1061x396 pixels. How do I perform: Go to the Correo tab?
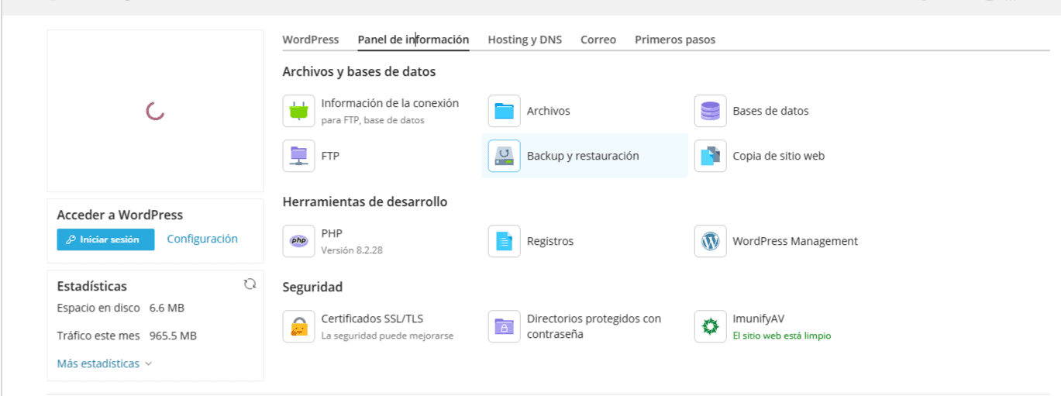[598, 40]
